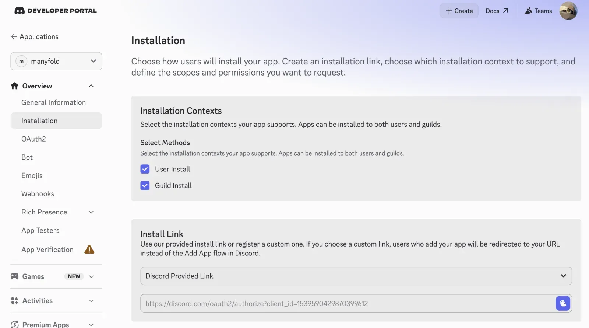This screenshot has width=589, height=328.
Task: Click the Premium Apps icon
Action: (x=14, y=324)
